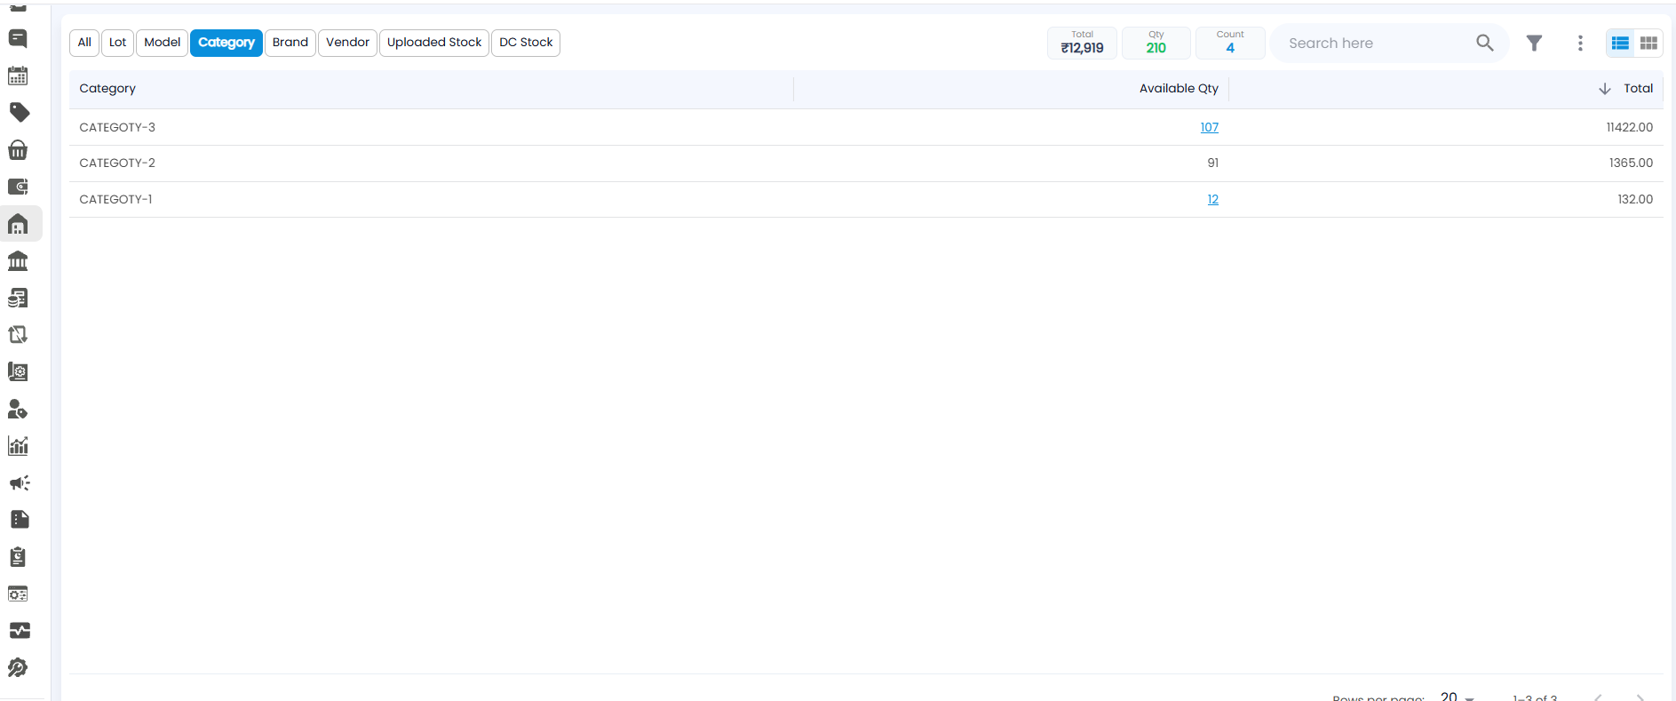Click the price tag sidebar icon

pos(19,112)
